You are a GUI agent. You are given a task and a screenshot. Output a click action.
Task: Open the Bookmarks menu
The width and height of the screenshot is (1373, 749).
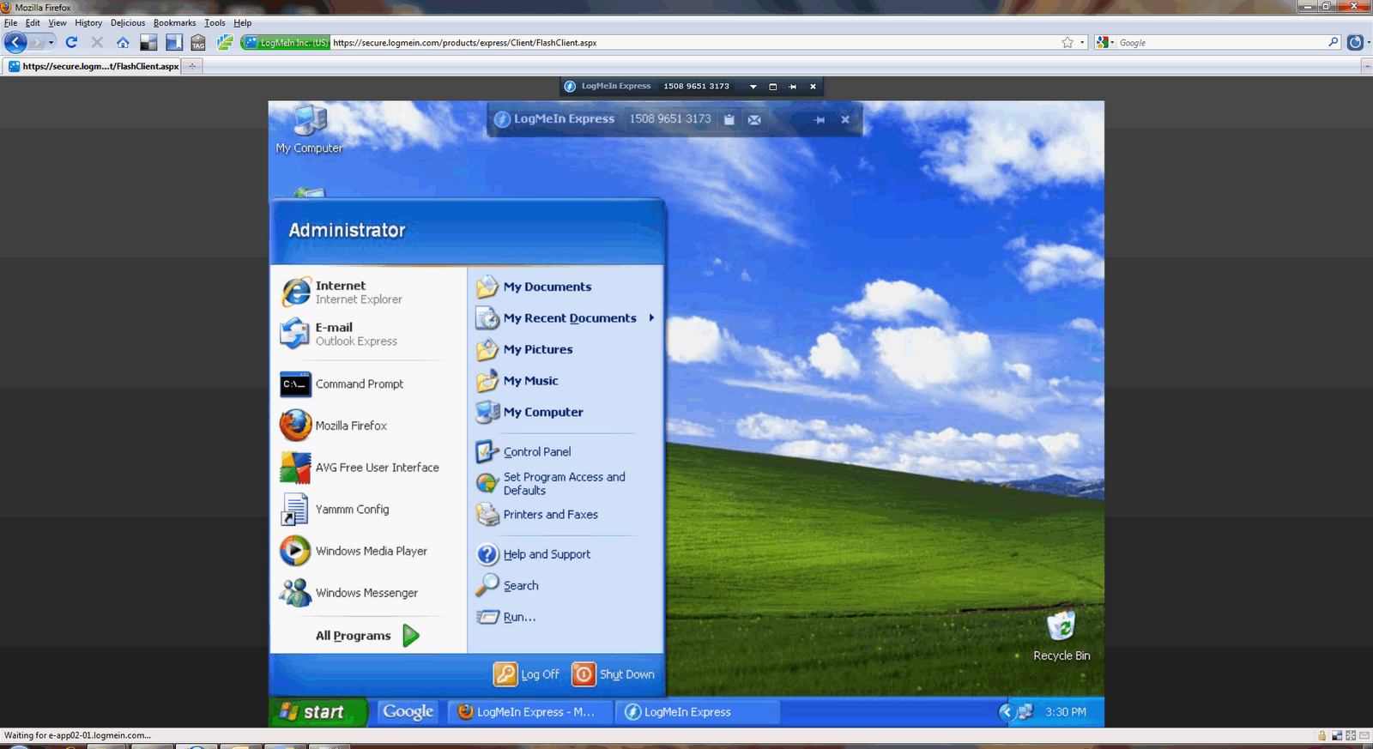pos(175,23)
